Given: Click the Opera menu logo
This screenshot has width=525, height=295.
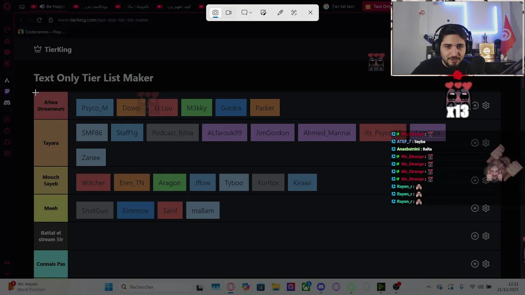Looking at the screenshot, I should 7,7.
